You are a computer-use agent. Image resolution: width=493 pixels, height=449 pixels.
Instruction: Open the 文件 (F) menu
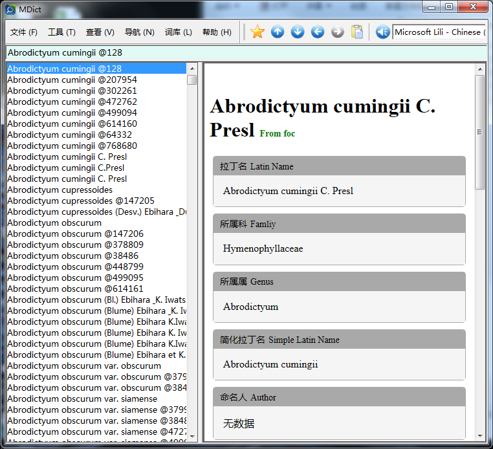24,32
